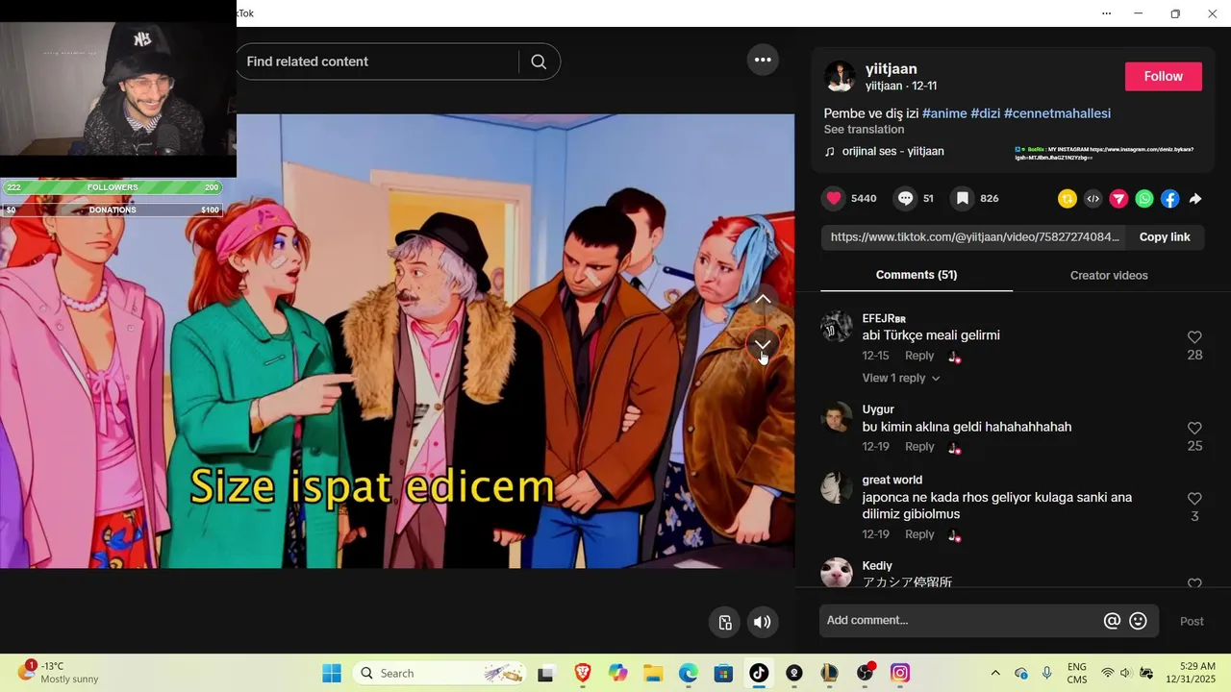Like EFEJR's comment heart
Image resolution: width=1231 pixels, height=692 pixels.
(x=1194, y=337)
